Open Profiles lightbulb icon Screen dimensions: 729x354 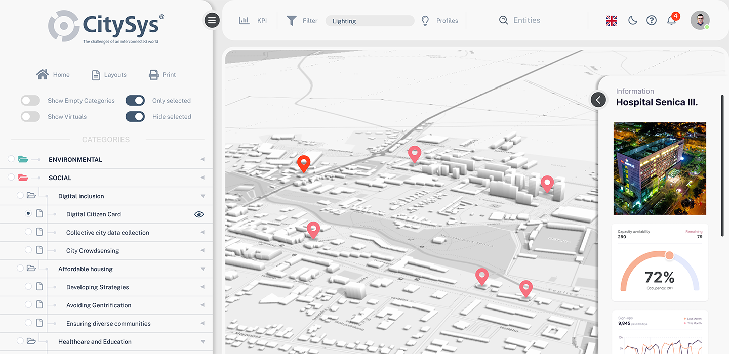point(425,21)
